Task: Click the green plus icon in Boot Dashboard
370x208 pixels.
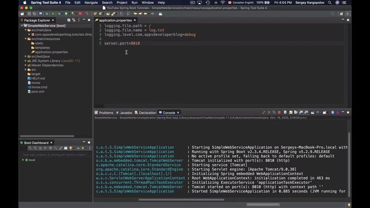Action: click(83, 148)
